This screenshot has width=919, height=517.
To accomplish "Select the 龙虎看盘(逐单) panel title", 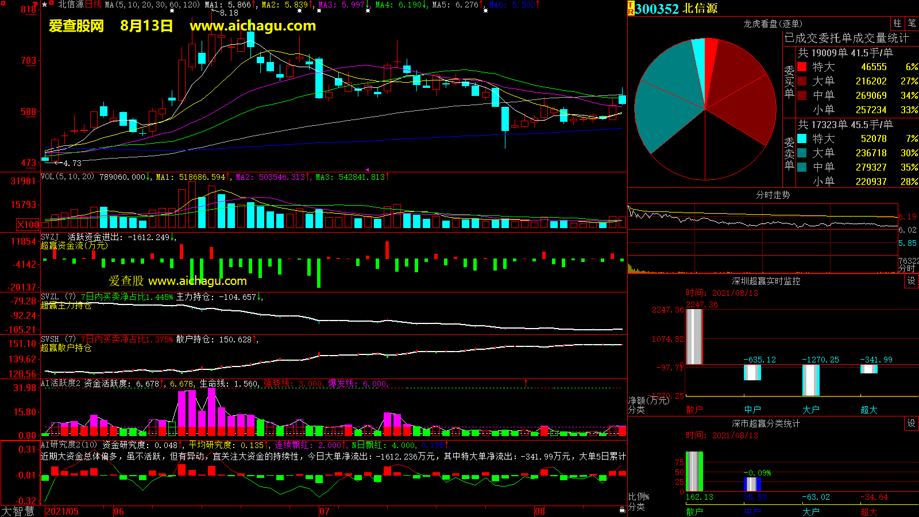I will coord(773,24).
